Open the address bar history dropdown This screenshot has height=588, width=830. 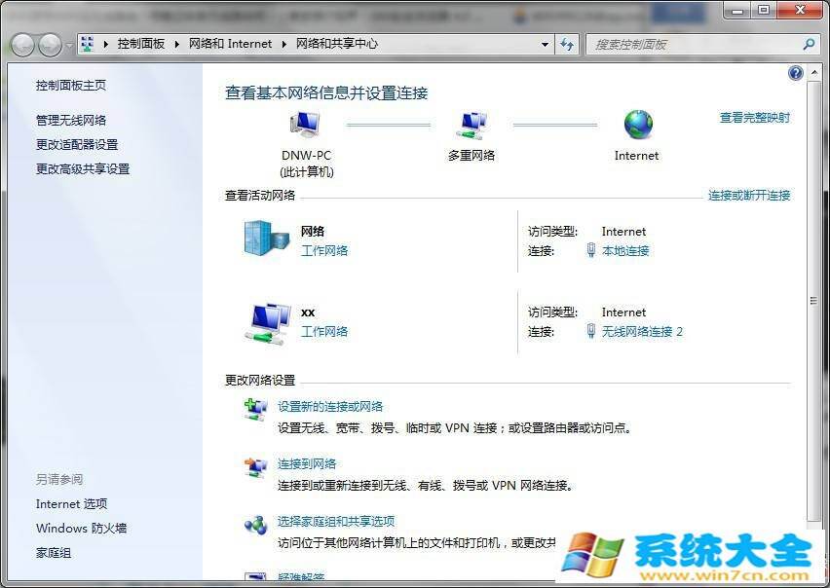pyautogui.click(x=545, y=45)
